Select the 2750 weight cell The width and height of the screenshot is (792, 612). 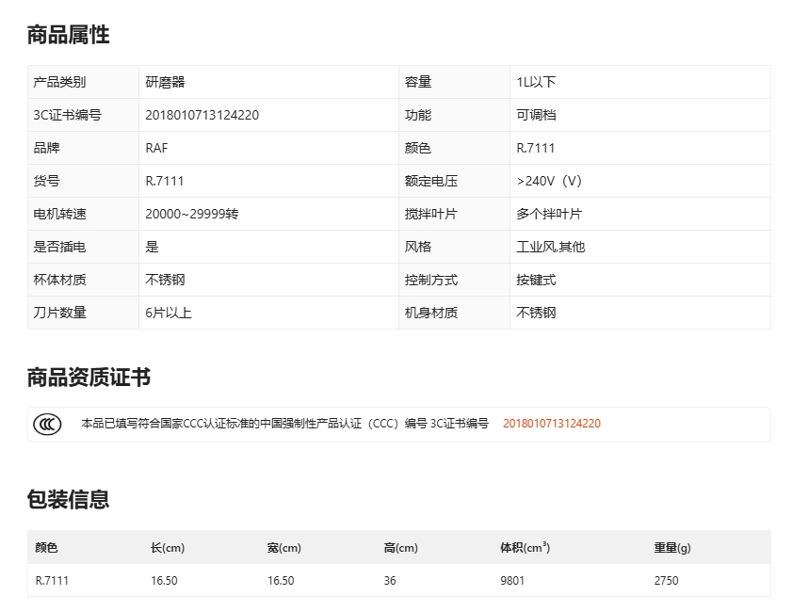tap(666, 581)
